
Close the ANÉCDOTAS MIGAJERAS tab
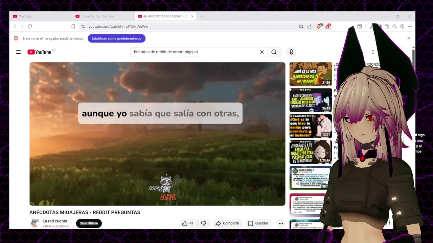192,16
